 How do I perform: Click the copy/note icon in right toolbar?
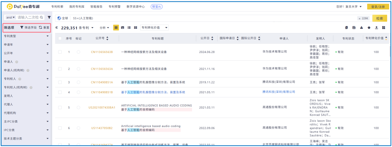pos(347,28)
